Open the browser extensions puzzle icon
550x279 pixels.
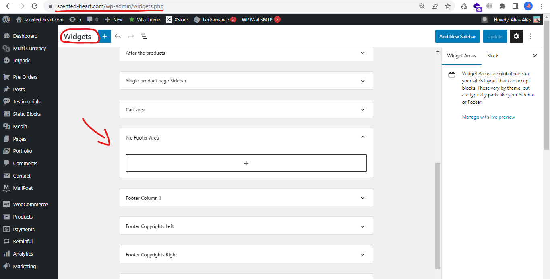502,6
